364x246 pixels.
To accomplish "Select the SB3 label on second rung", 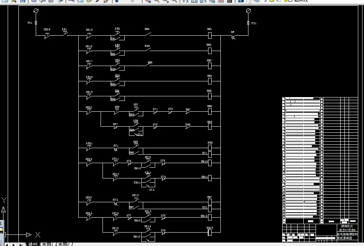I will pos(117,45).
